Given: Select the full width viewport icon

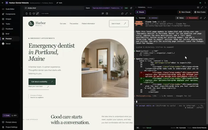Looking at the screenshot, I should click(38, 14).
